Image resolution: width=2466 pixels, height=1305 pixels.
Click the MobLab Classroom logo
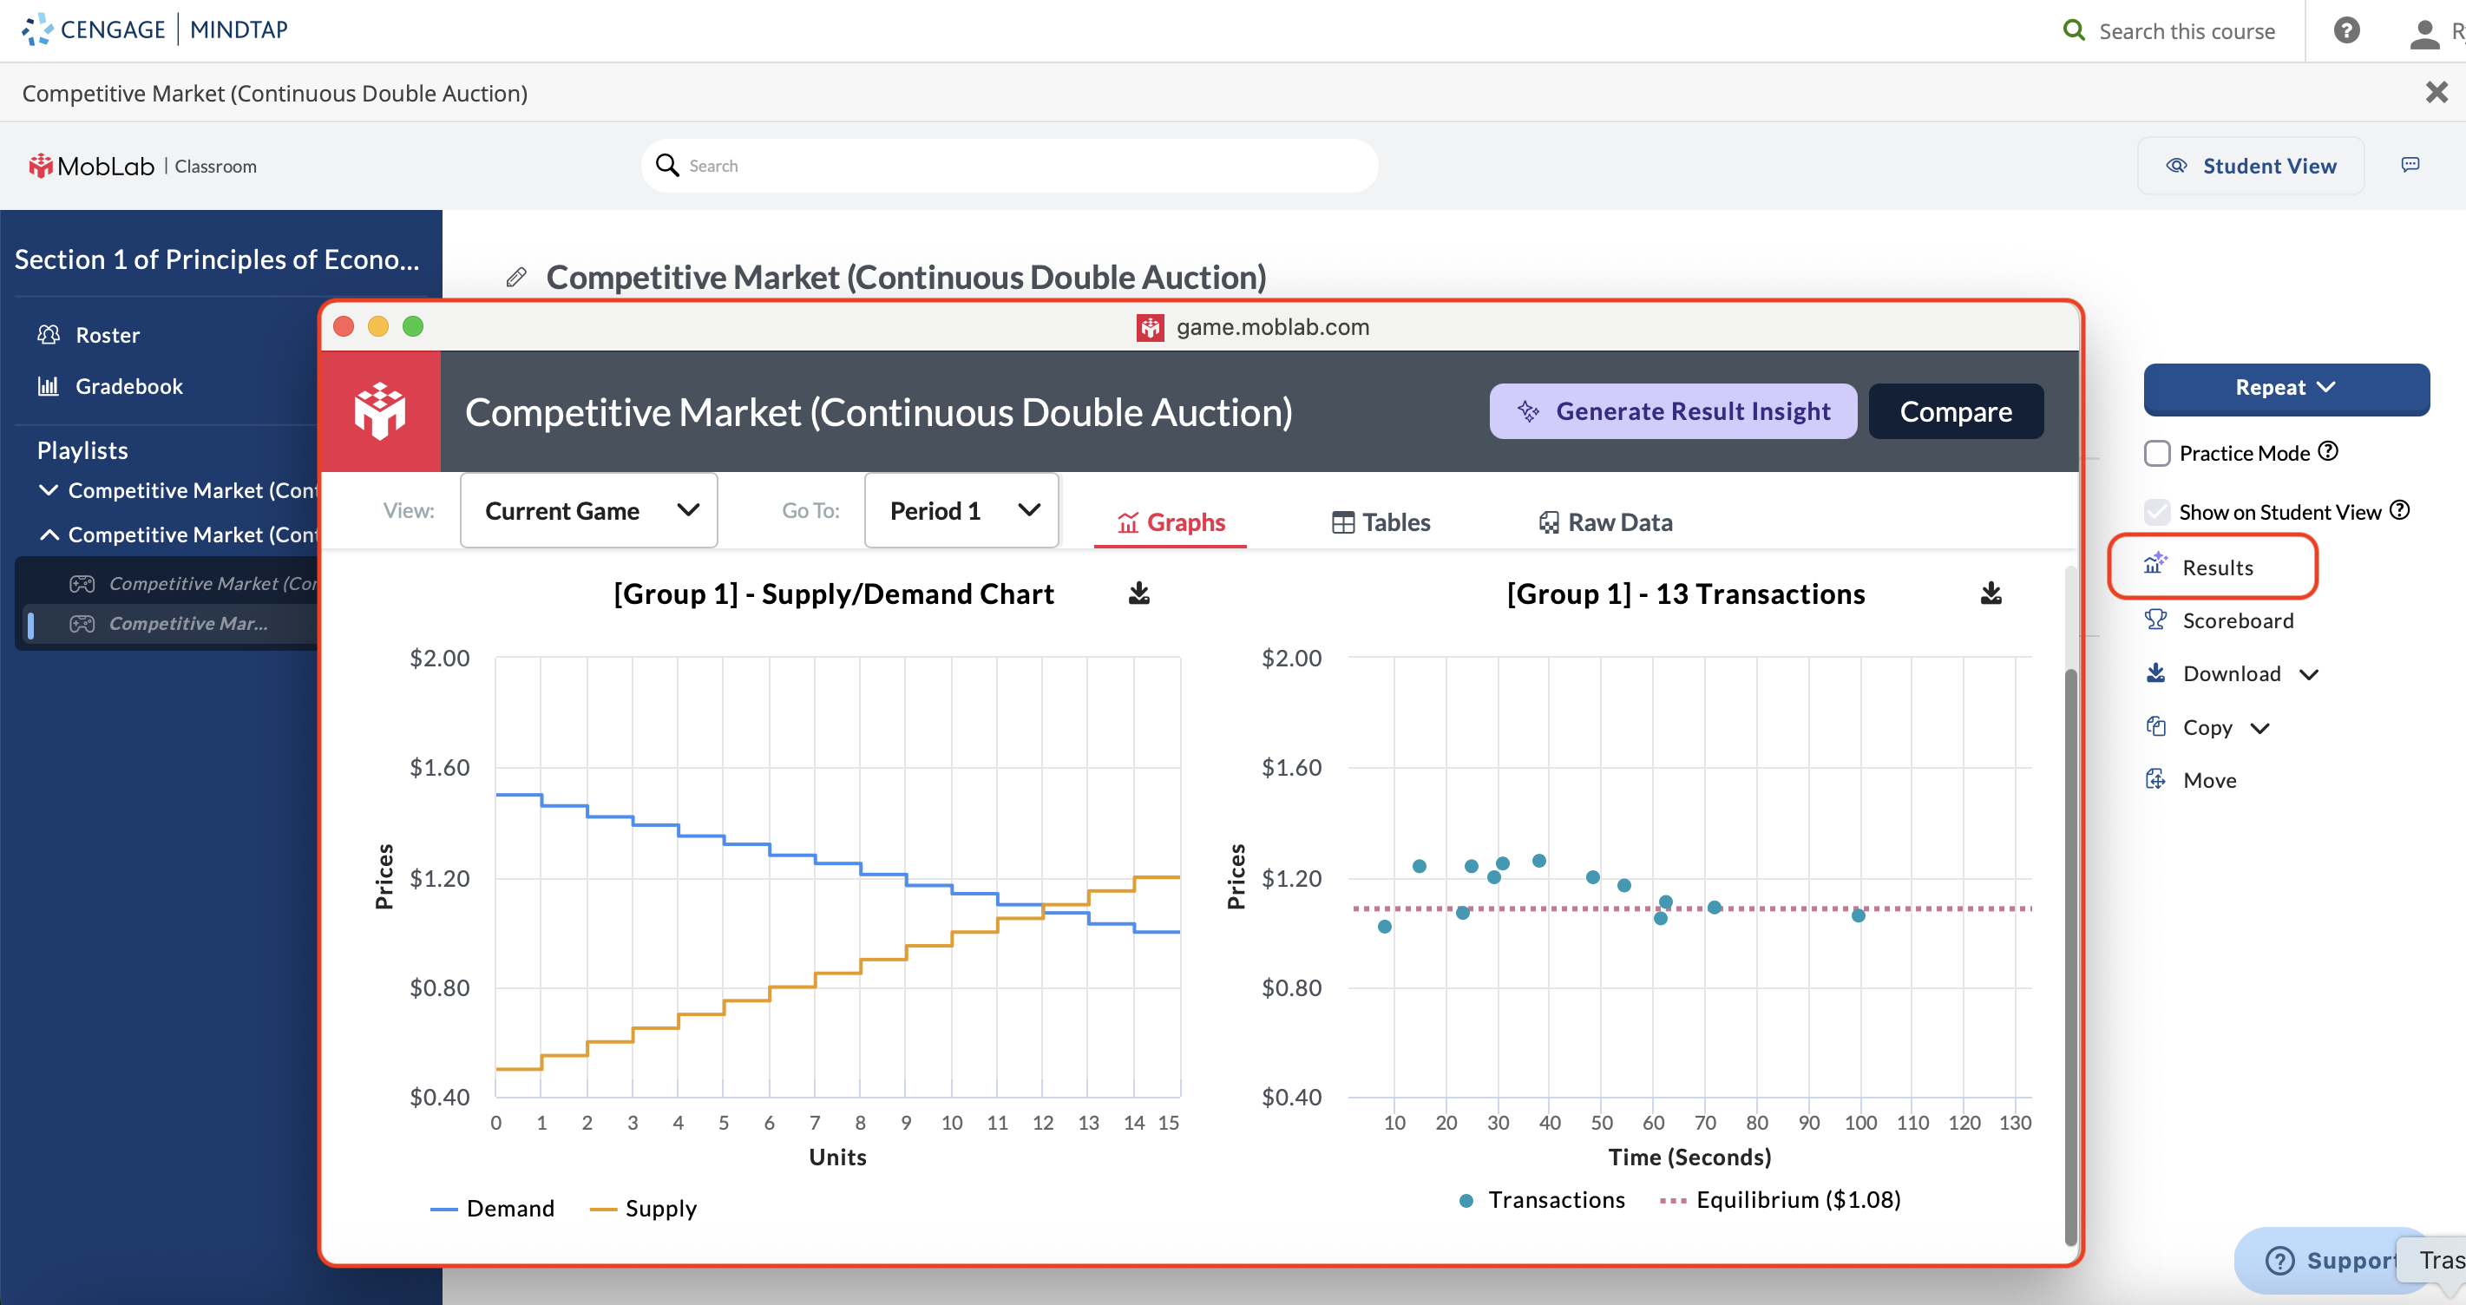(x=142, y=166)
